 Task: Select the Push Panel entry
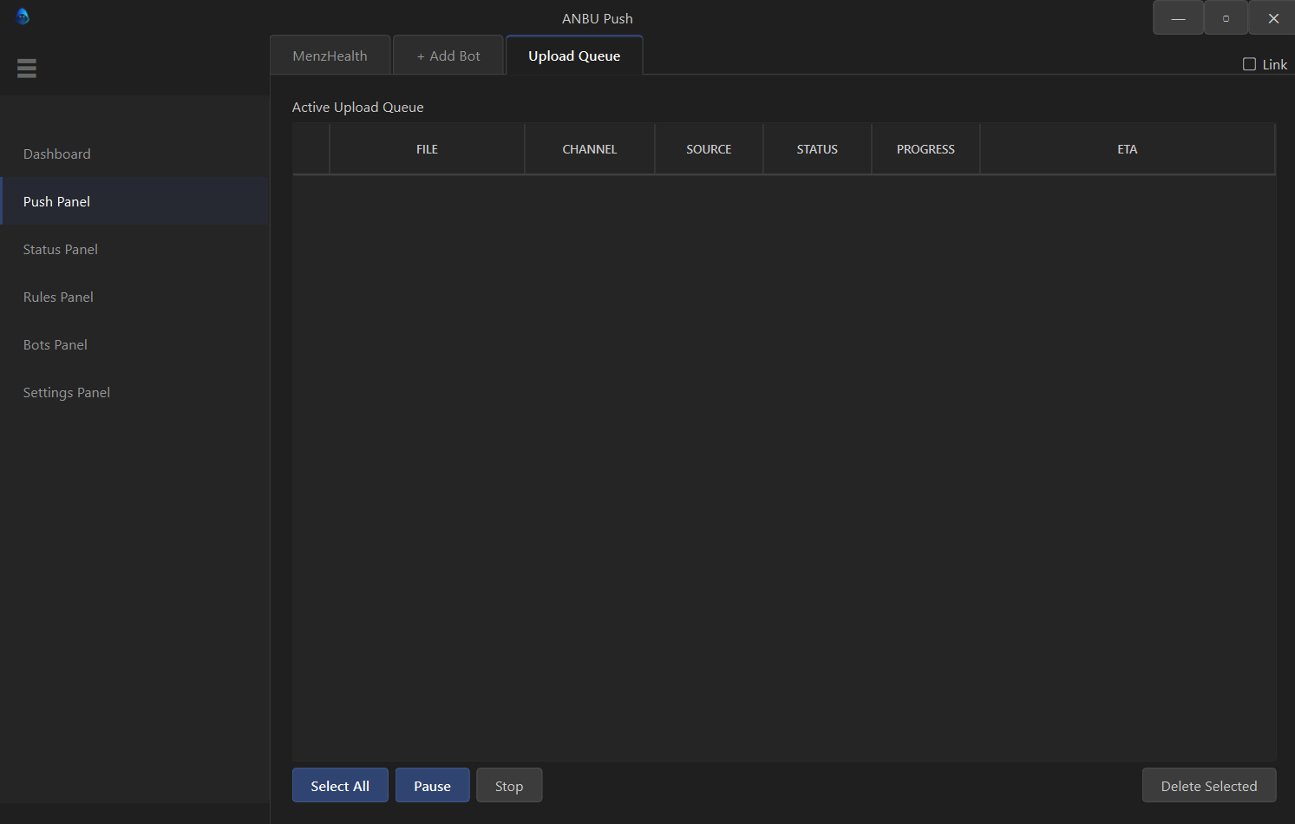pos(56,200)
